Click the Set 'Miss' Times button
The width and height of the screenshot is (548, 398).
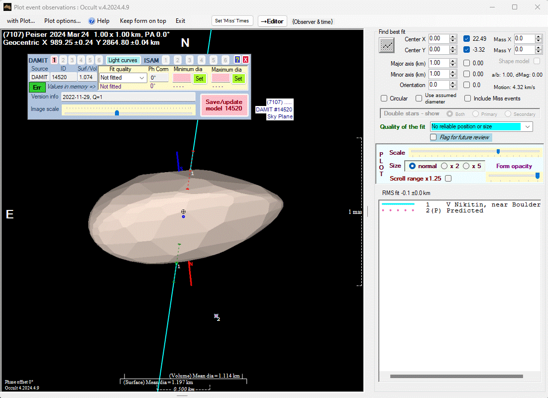point(232,21)
